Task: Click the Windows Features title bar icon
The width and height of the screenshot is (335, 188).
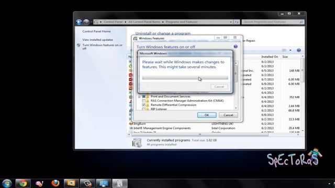Action: point(135,38)
